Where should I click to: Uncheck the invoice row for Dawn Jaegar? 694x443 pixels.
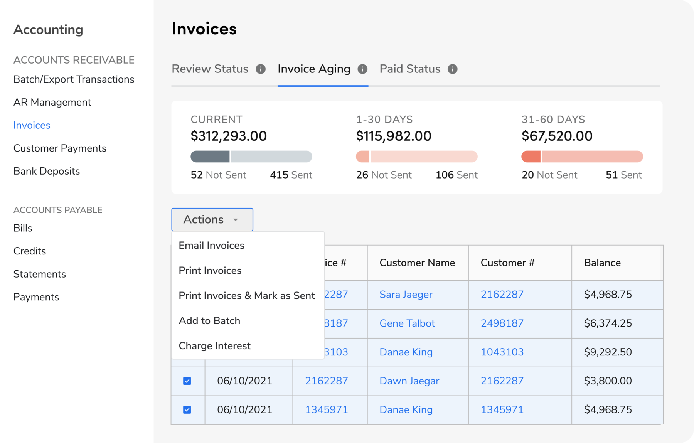187,381
